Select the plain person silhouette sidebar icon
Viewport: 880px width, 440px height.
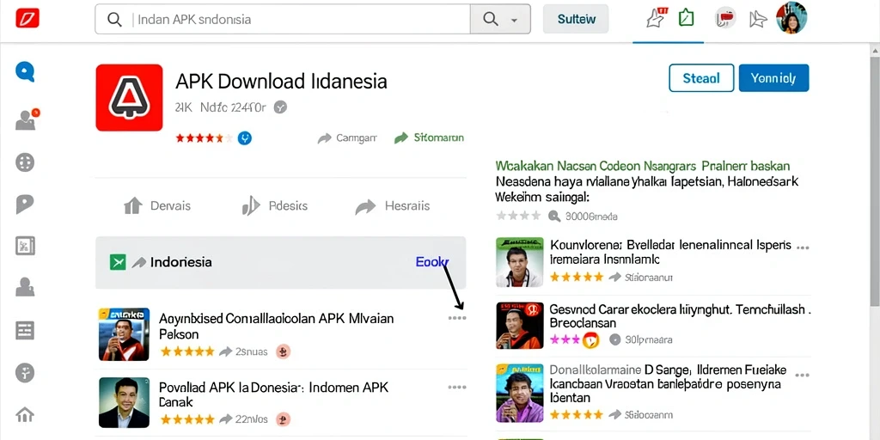(x=25, y=287)
